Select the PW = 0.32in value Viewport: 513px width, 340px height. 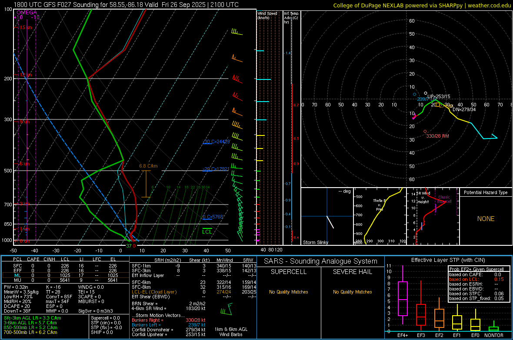point(16,287)
